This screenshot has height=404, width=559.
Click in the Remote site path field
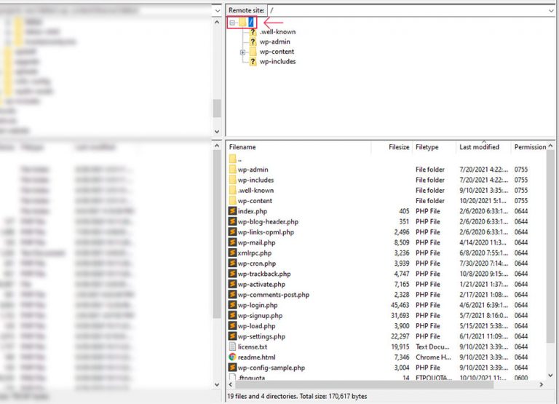coord(400,10)
